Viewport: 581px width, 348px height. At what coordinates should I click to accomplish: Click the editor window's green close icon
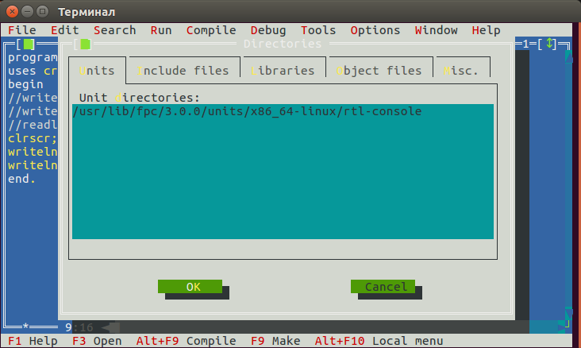coord(29,44)
